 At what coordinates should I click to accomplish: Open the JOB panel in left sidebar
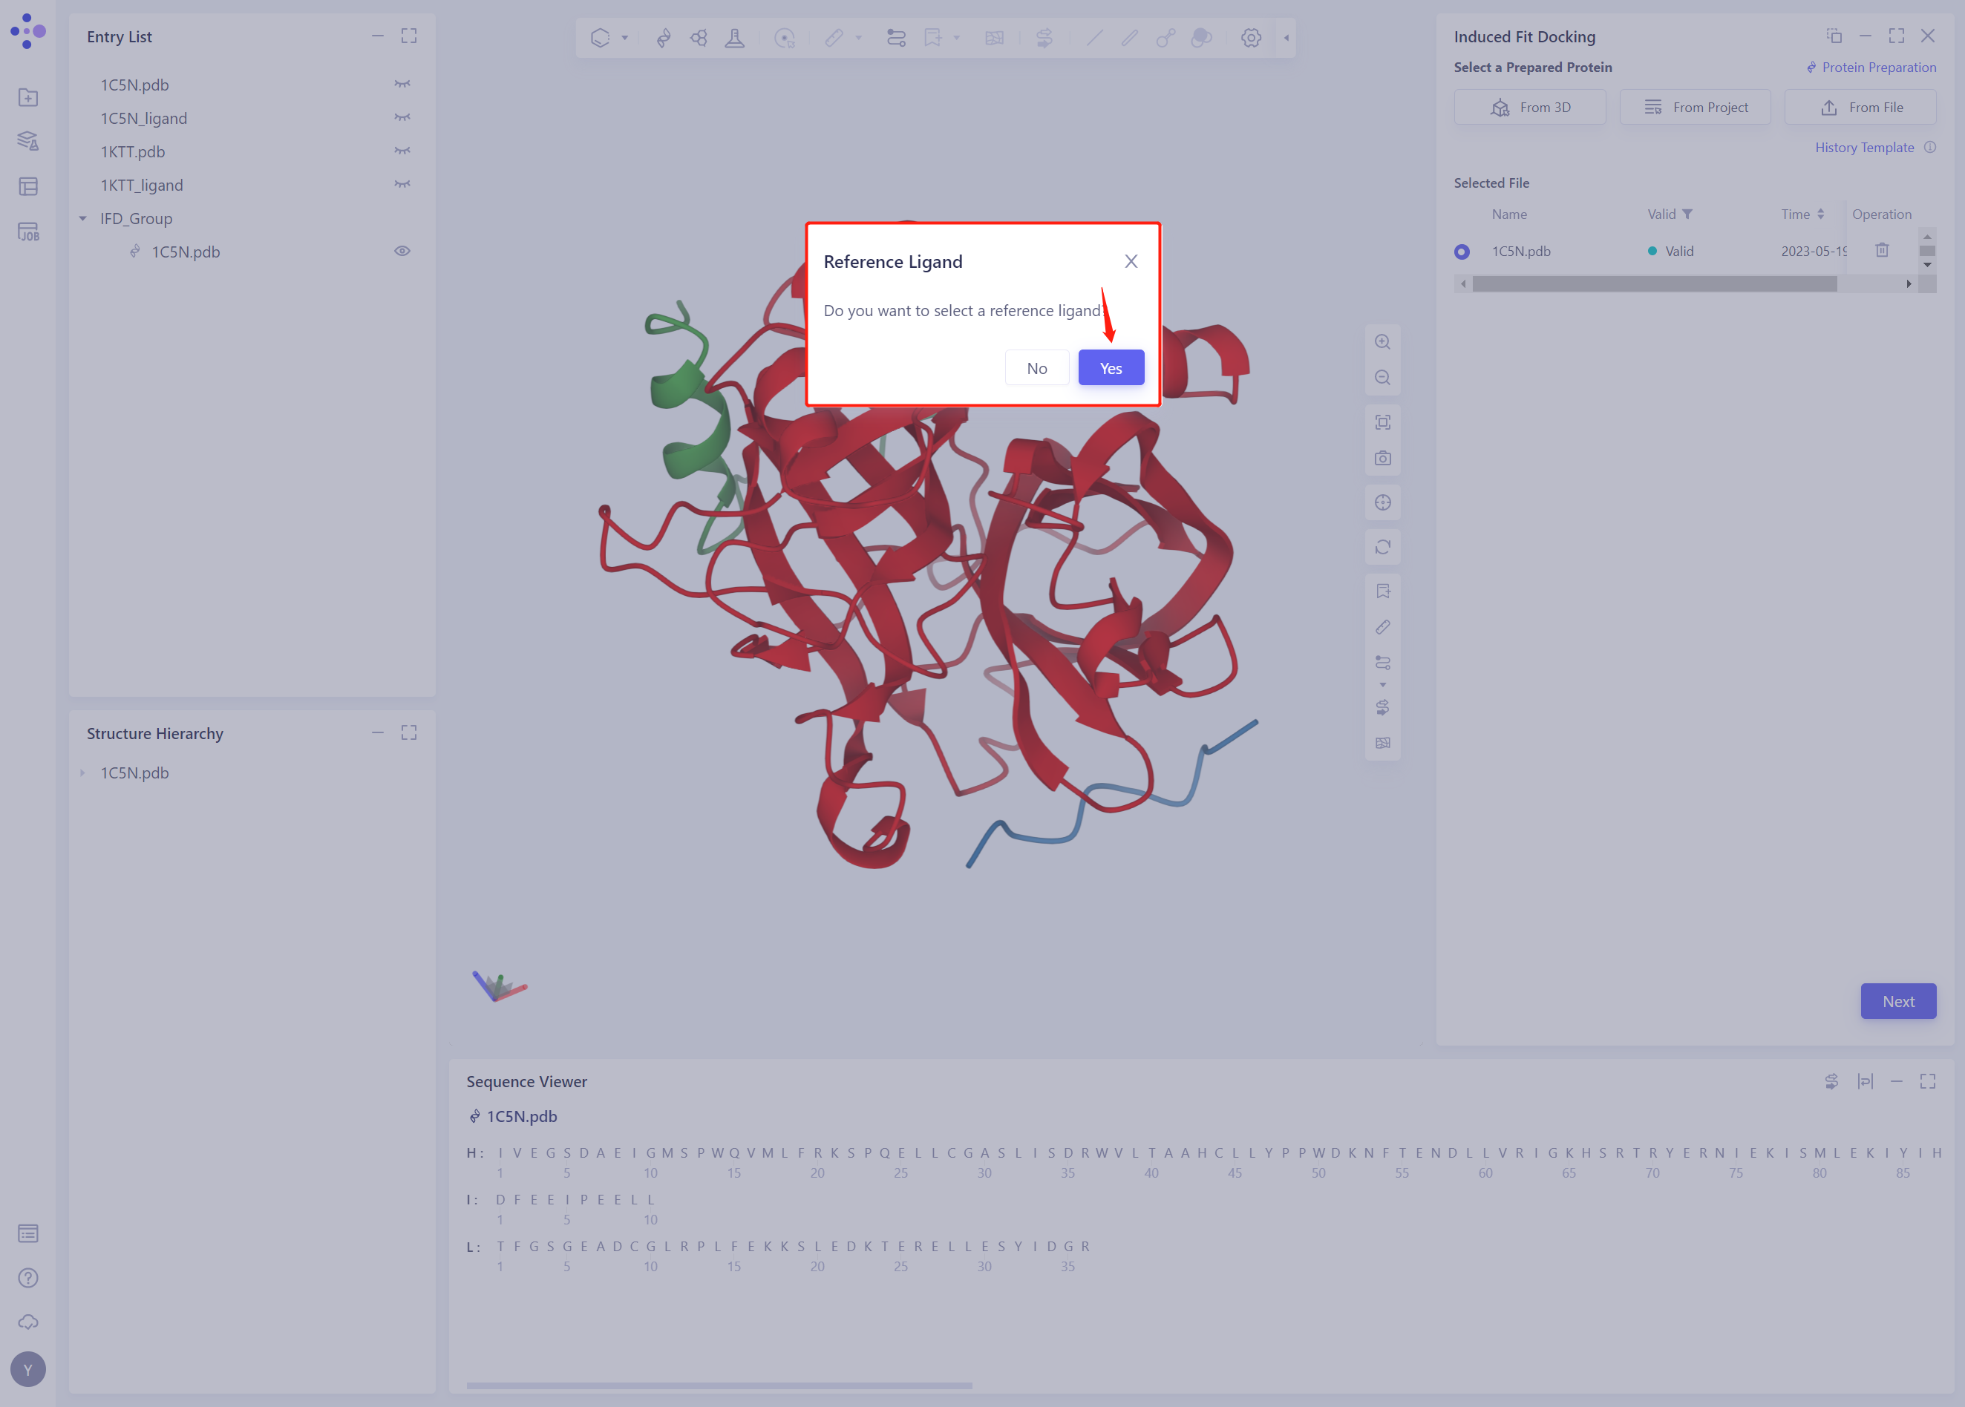[27, 232]
